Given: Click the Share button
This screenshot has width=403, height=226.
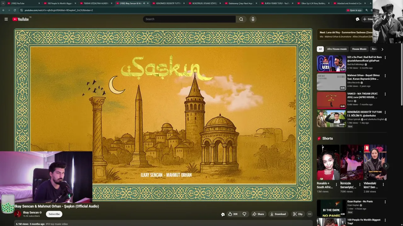Looking at the screenshot, I should [258, 214].
